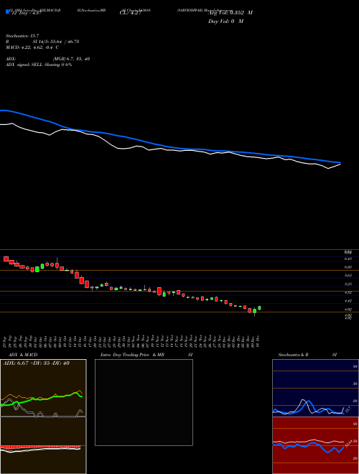Click the 'Intra Day Trading Price' panel title

[x=125, y=355]
